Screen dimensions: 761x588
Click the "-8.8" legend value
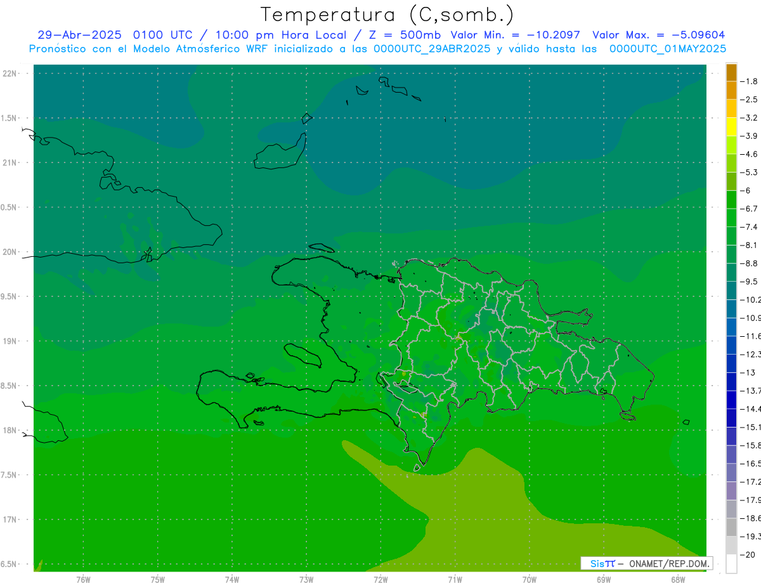point(749,263)
